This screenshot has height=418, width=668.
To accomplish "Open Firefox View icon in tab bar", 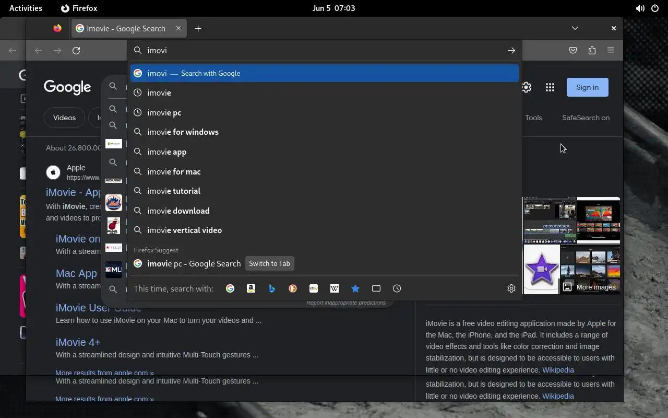I will coord(57,28).
